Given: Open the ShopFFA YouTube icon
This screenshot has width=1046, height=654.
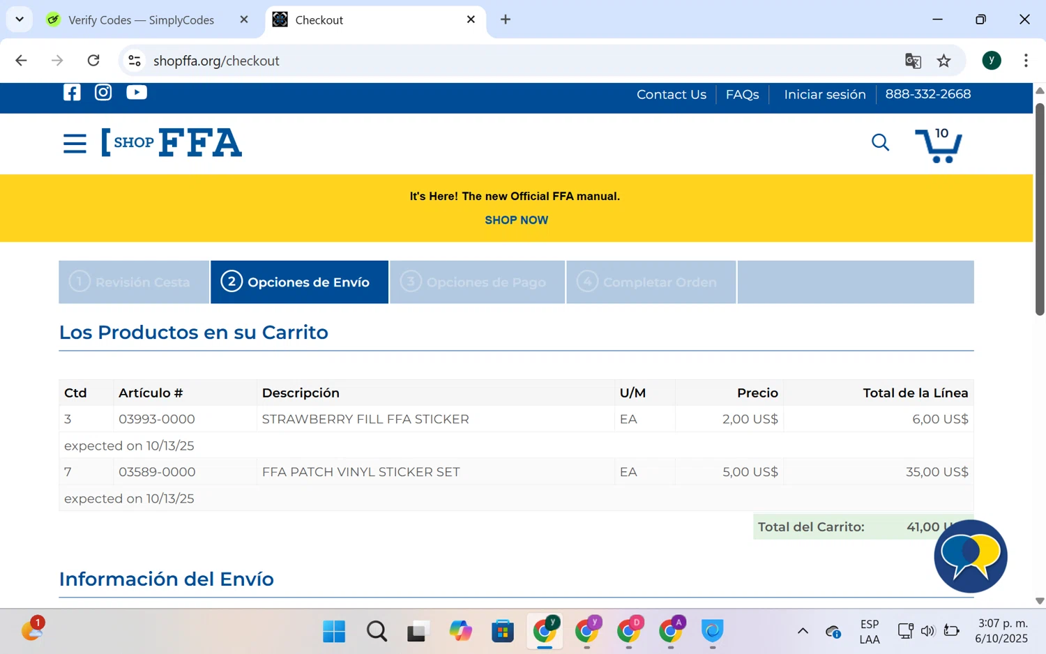Looking at the screenshot, I should 137,92.
